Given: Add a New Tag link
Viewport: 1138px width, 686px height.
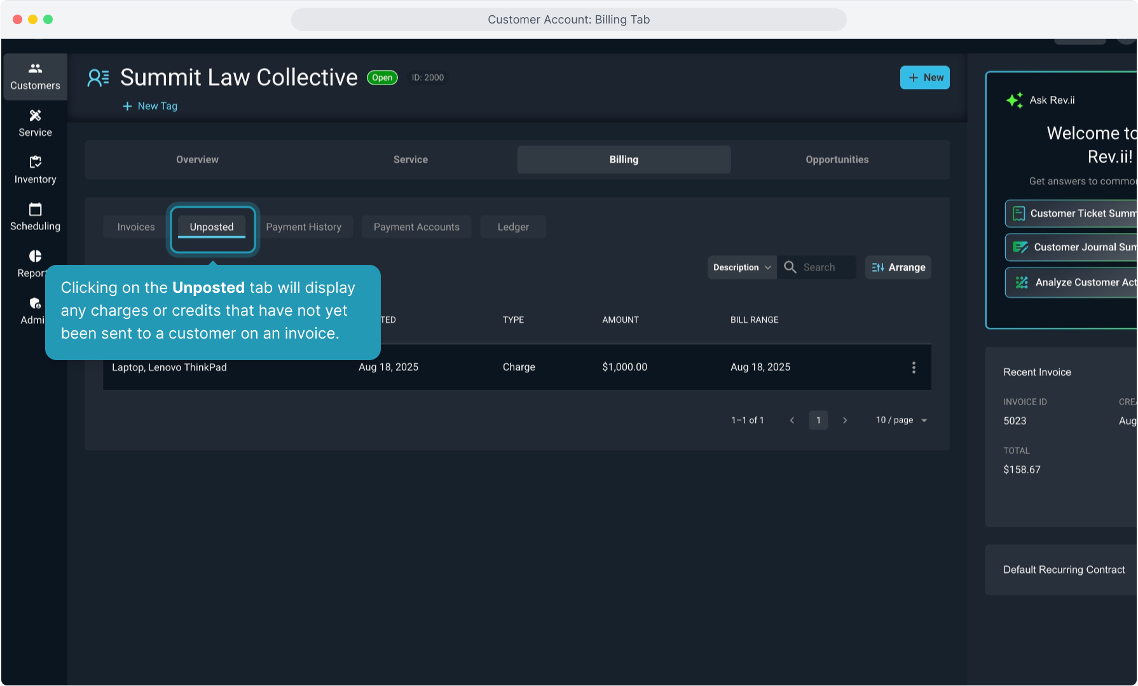Looking at the screenshot, I should (150, 106).
